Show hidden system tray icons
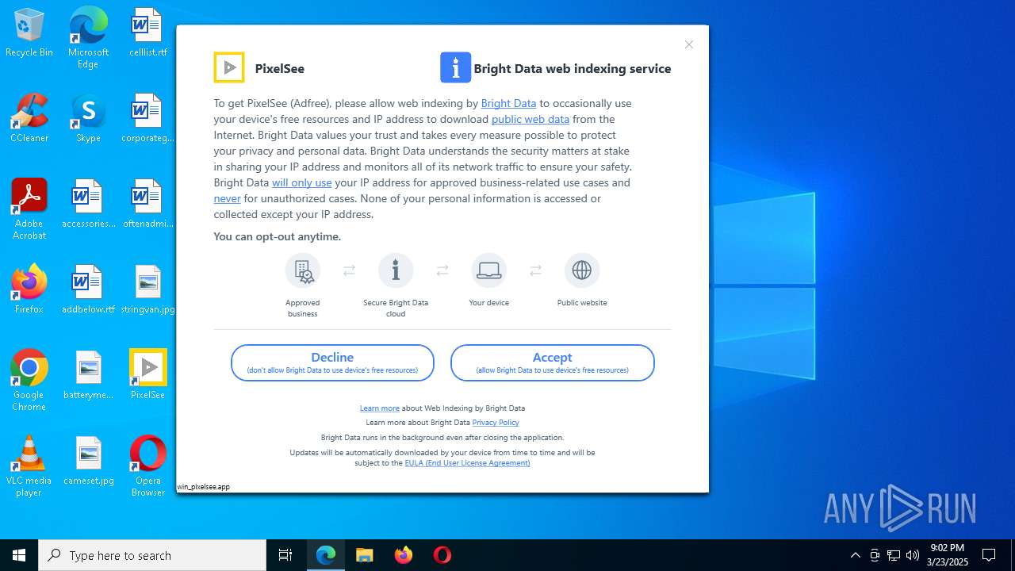This screenshot has height=571, width=1015. point(855,555)
